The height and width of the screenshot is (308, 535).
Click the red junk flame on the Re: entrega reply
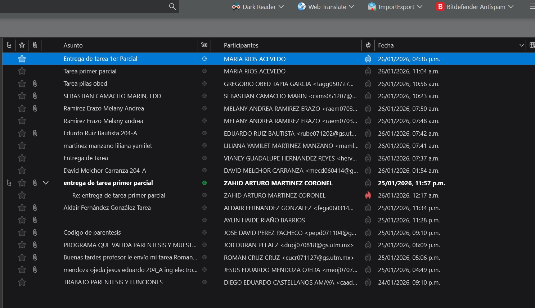pyautogui.click(x=368, y=195)
